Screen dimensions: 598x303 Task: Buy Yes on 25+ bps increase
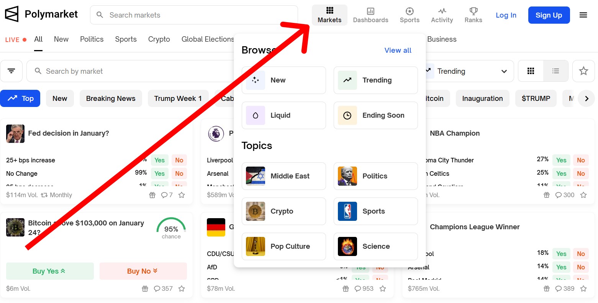pyautogui.click(x=159, y=160)
